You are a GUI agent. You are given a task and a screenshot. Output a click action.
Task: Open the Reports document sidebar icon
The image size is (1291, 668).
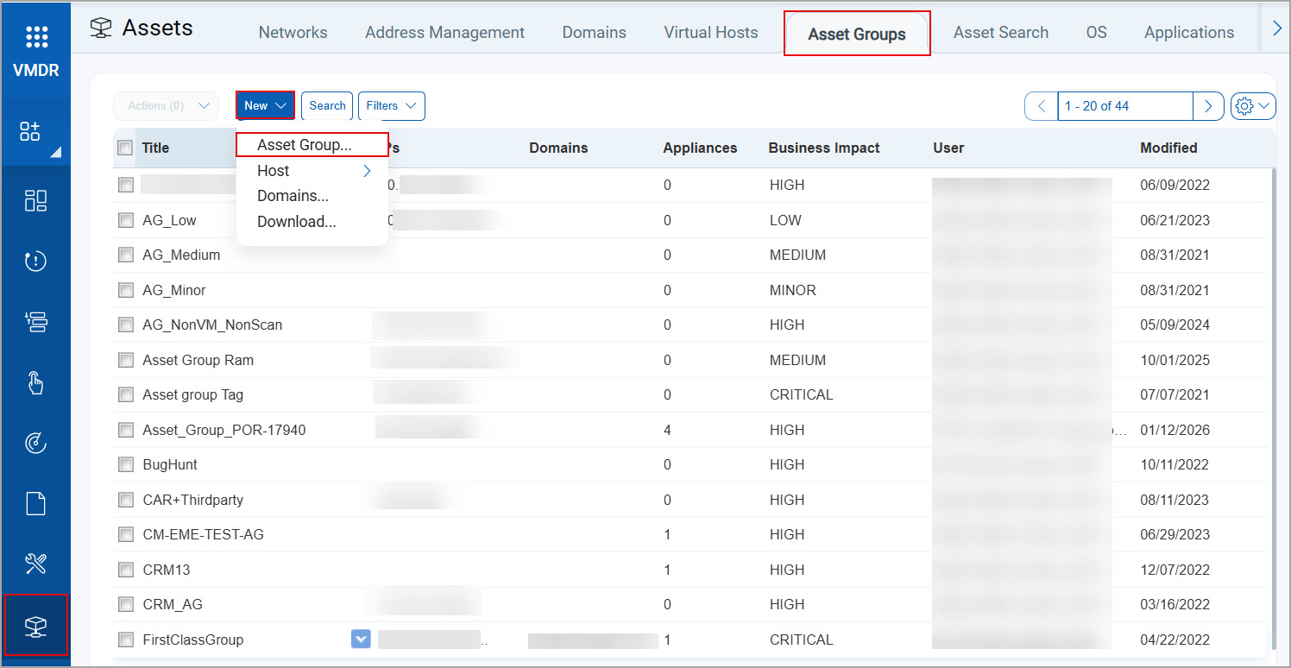[x=36, y=503]
